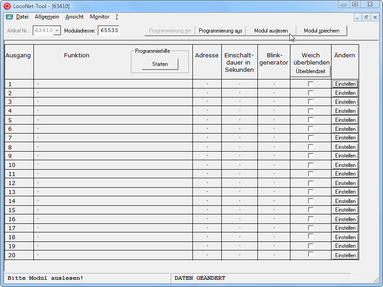Click the resize grip at window corner
Viewport: 383px width, 287px height.
[x=376, y=280]
